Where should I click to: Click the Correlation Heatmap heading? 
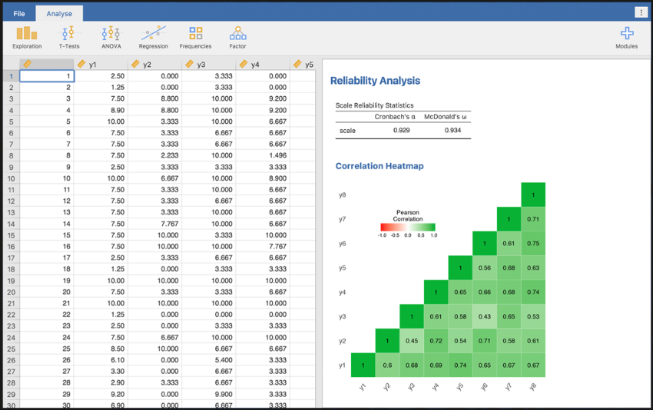(x=380, y=166)
